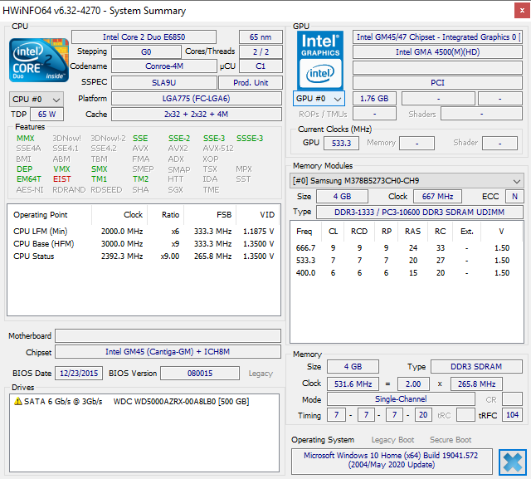Click the memory Clock 531.6 MHz field
Image resolution: width=531 pixels, height=479 pixels.
(x=353, y=384)
